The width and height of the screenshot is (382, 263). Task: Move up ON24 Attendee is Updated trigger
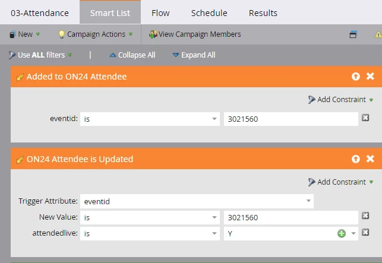pyautogui.click(x=356, y=159)
